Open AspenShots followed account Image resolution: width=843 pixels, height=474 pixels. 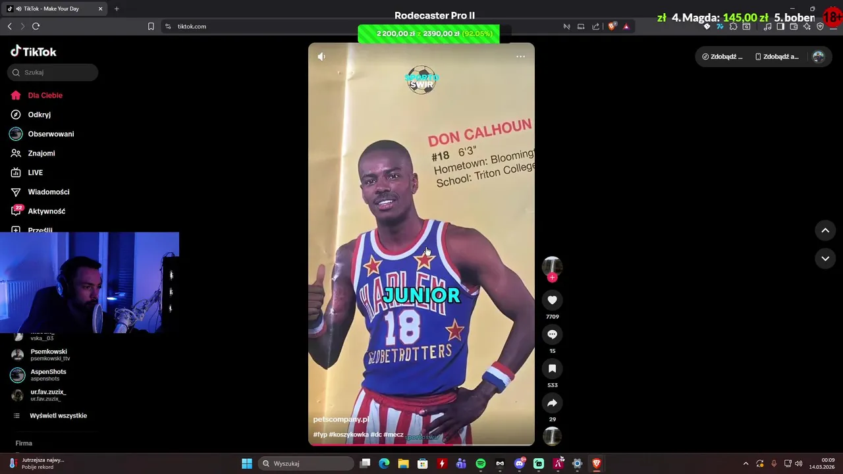pyautogui.click(x=40, y=375)
